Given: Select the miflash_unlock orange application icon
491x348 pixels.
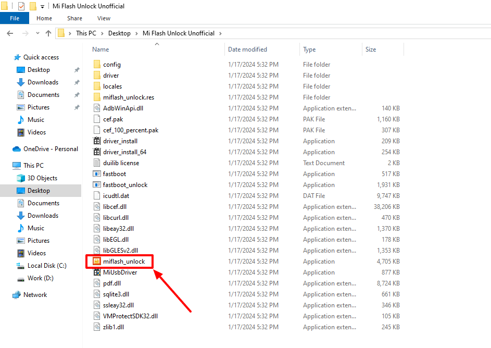Looking at the screenshot, I should pos(97,261).
